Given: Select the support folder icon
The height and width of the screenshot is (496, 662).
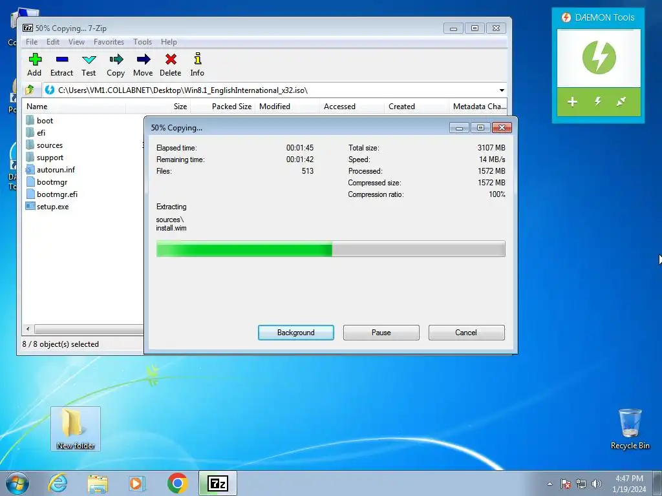Looking at the screenshot, I should click(30, 157).
